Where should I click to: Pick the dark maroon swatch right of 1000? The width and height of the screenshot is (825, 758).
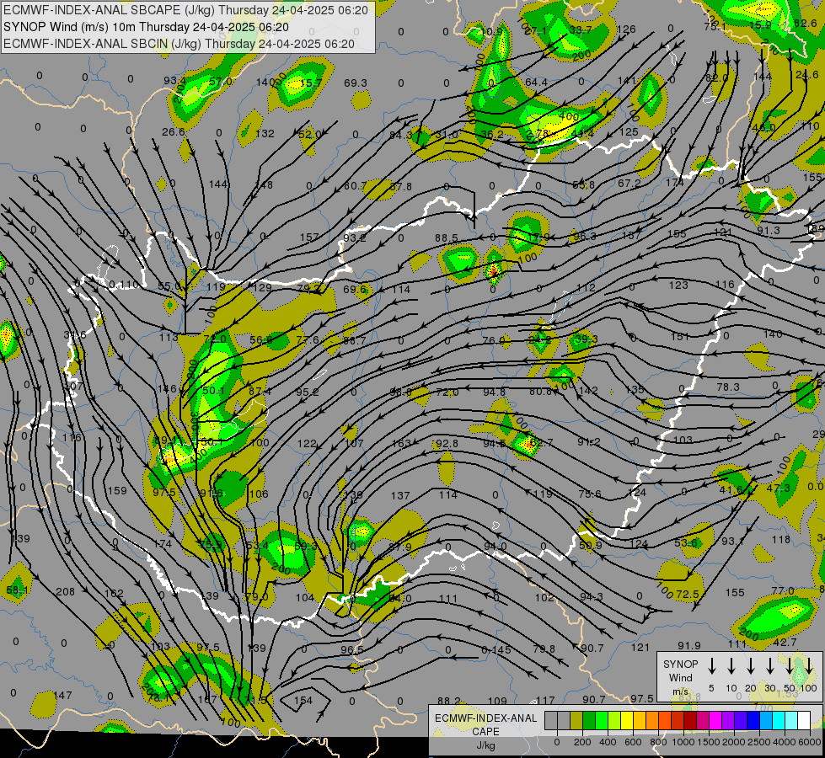690,721
